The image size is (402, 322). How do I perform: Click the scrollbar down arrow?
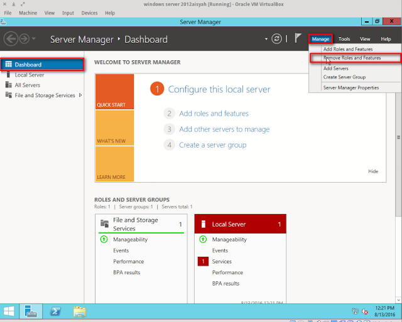point(398,299)
